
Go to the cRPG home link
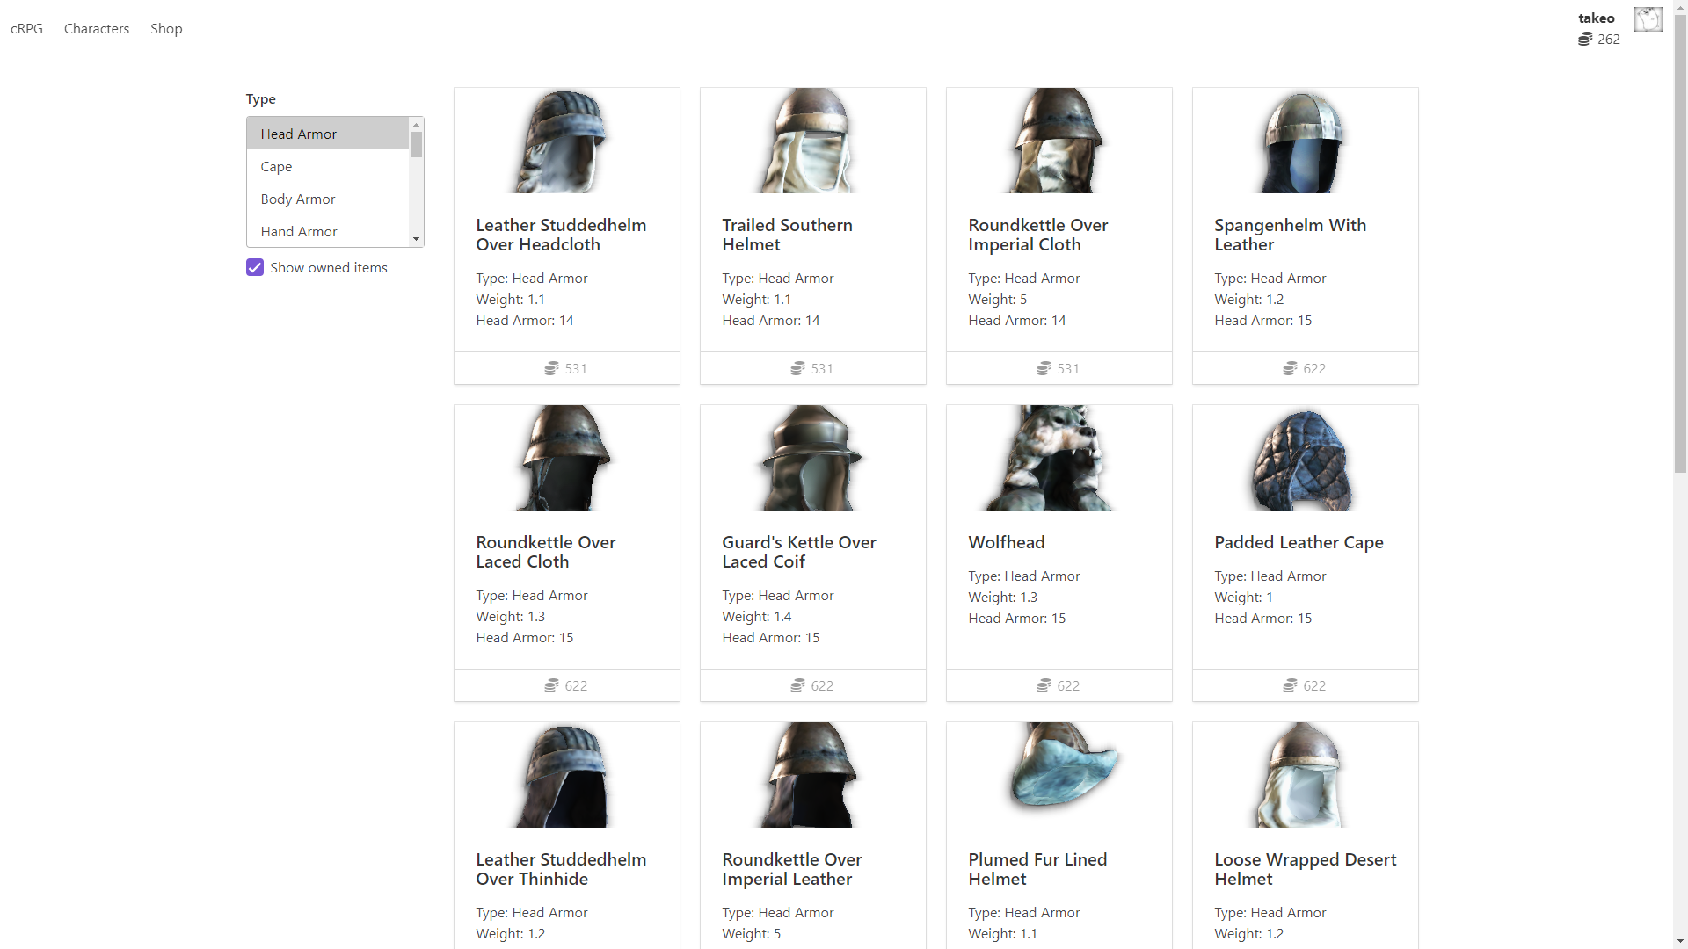[26, 29]
